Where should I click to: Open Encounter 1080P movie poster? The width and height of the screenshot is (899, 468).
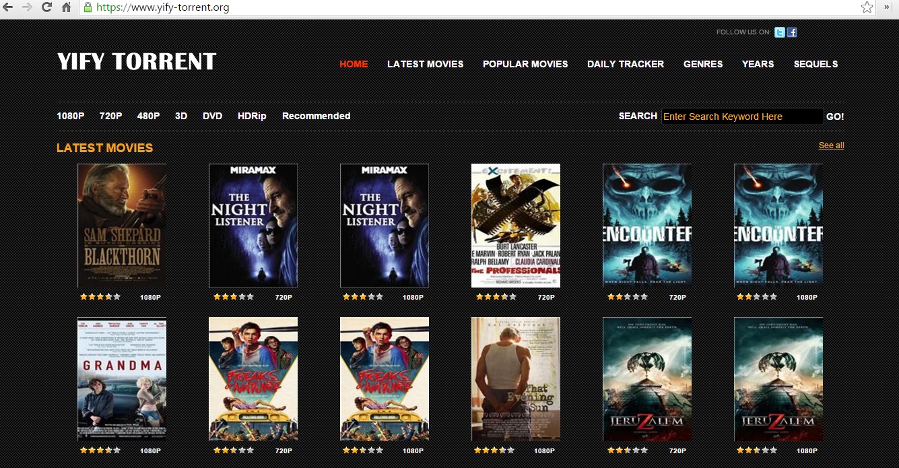[778, 226]
